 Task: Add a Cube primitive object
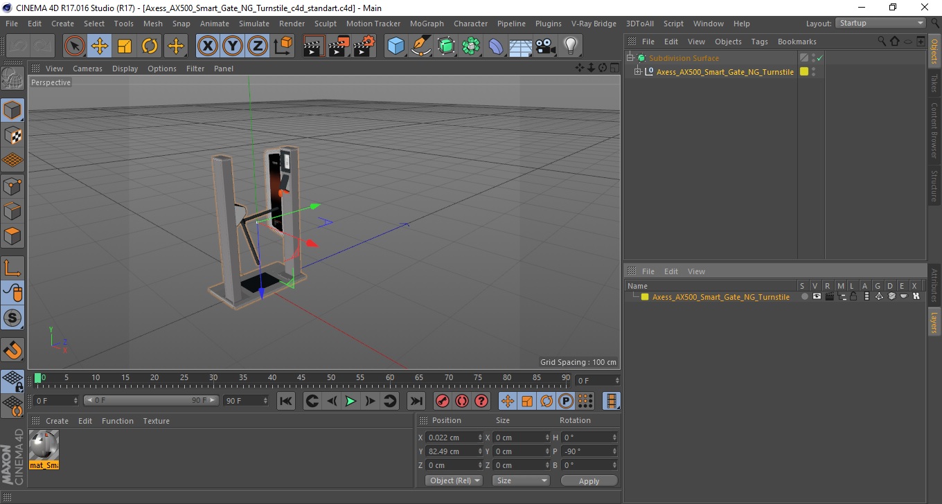pyautogui.click(x=396, y=46)
